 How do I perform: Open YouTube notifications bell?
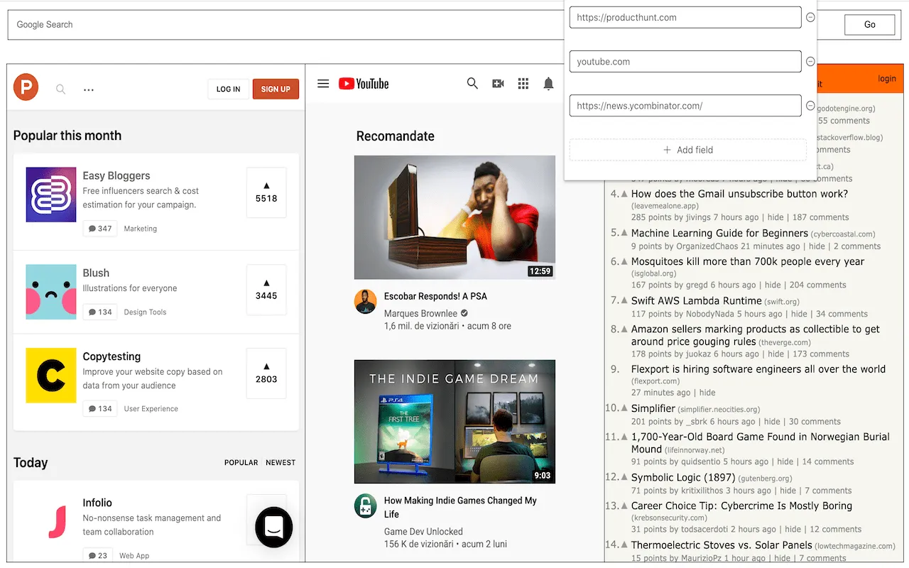click(548, 84)
